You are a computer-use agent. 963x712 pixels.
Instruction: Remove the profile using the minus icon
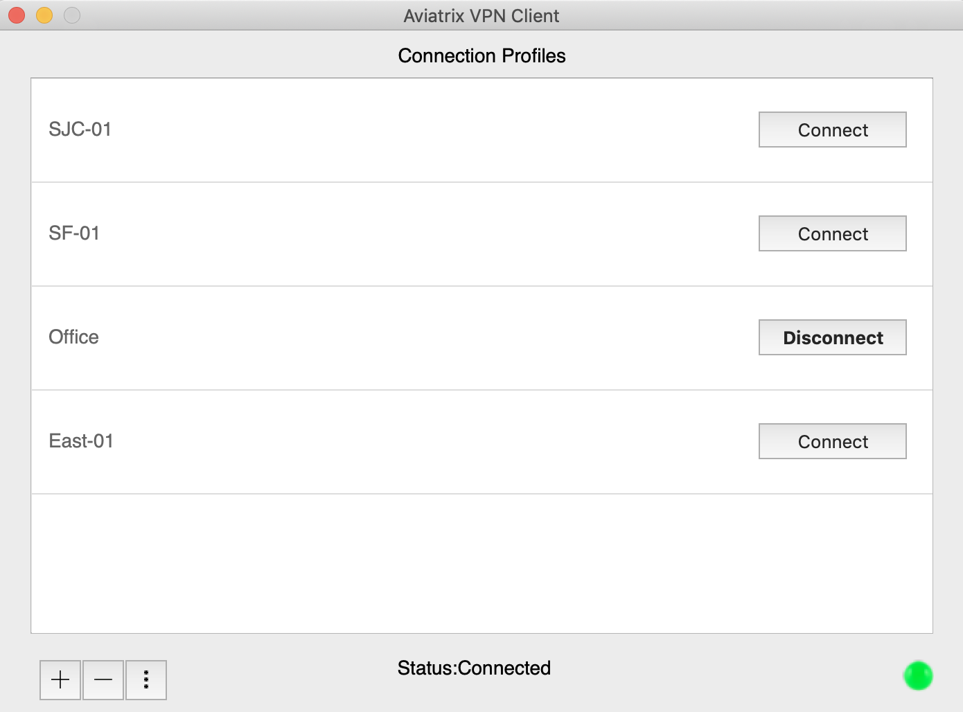pos(103,680)
